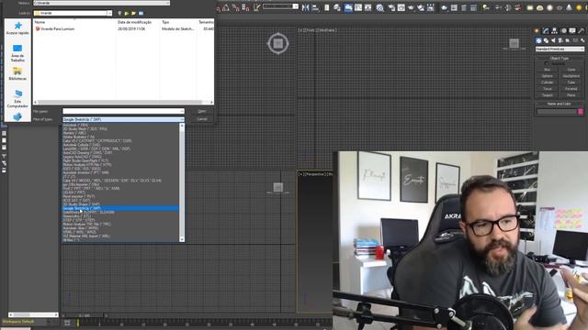Click the ViewCube ring in top-left viewport
This screenshot has height=330, width=588.
(x=277, y=44)
